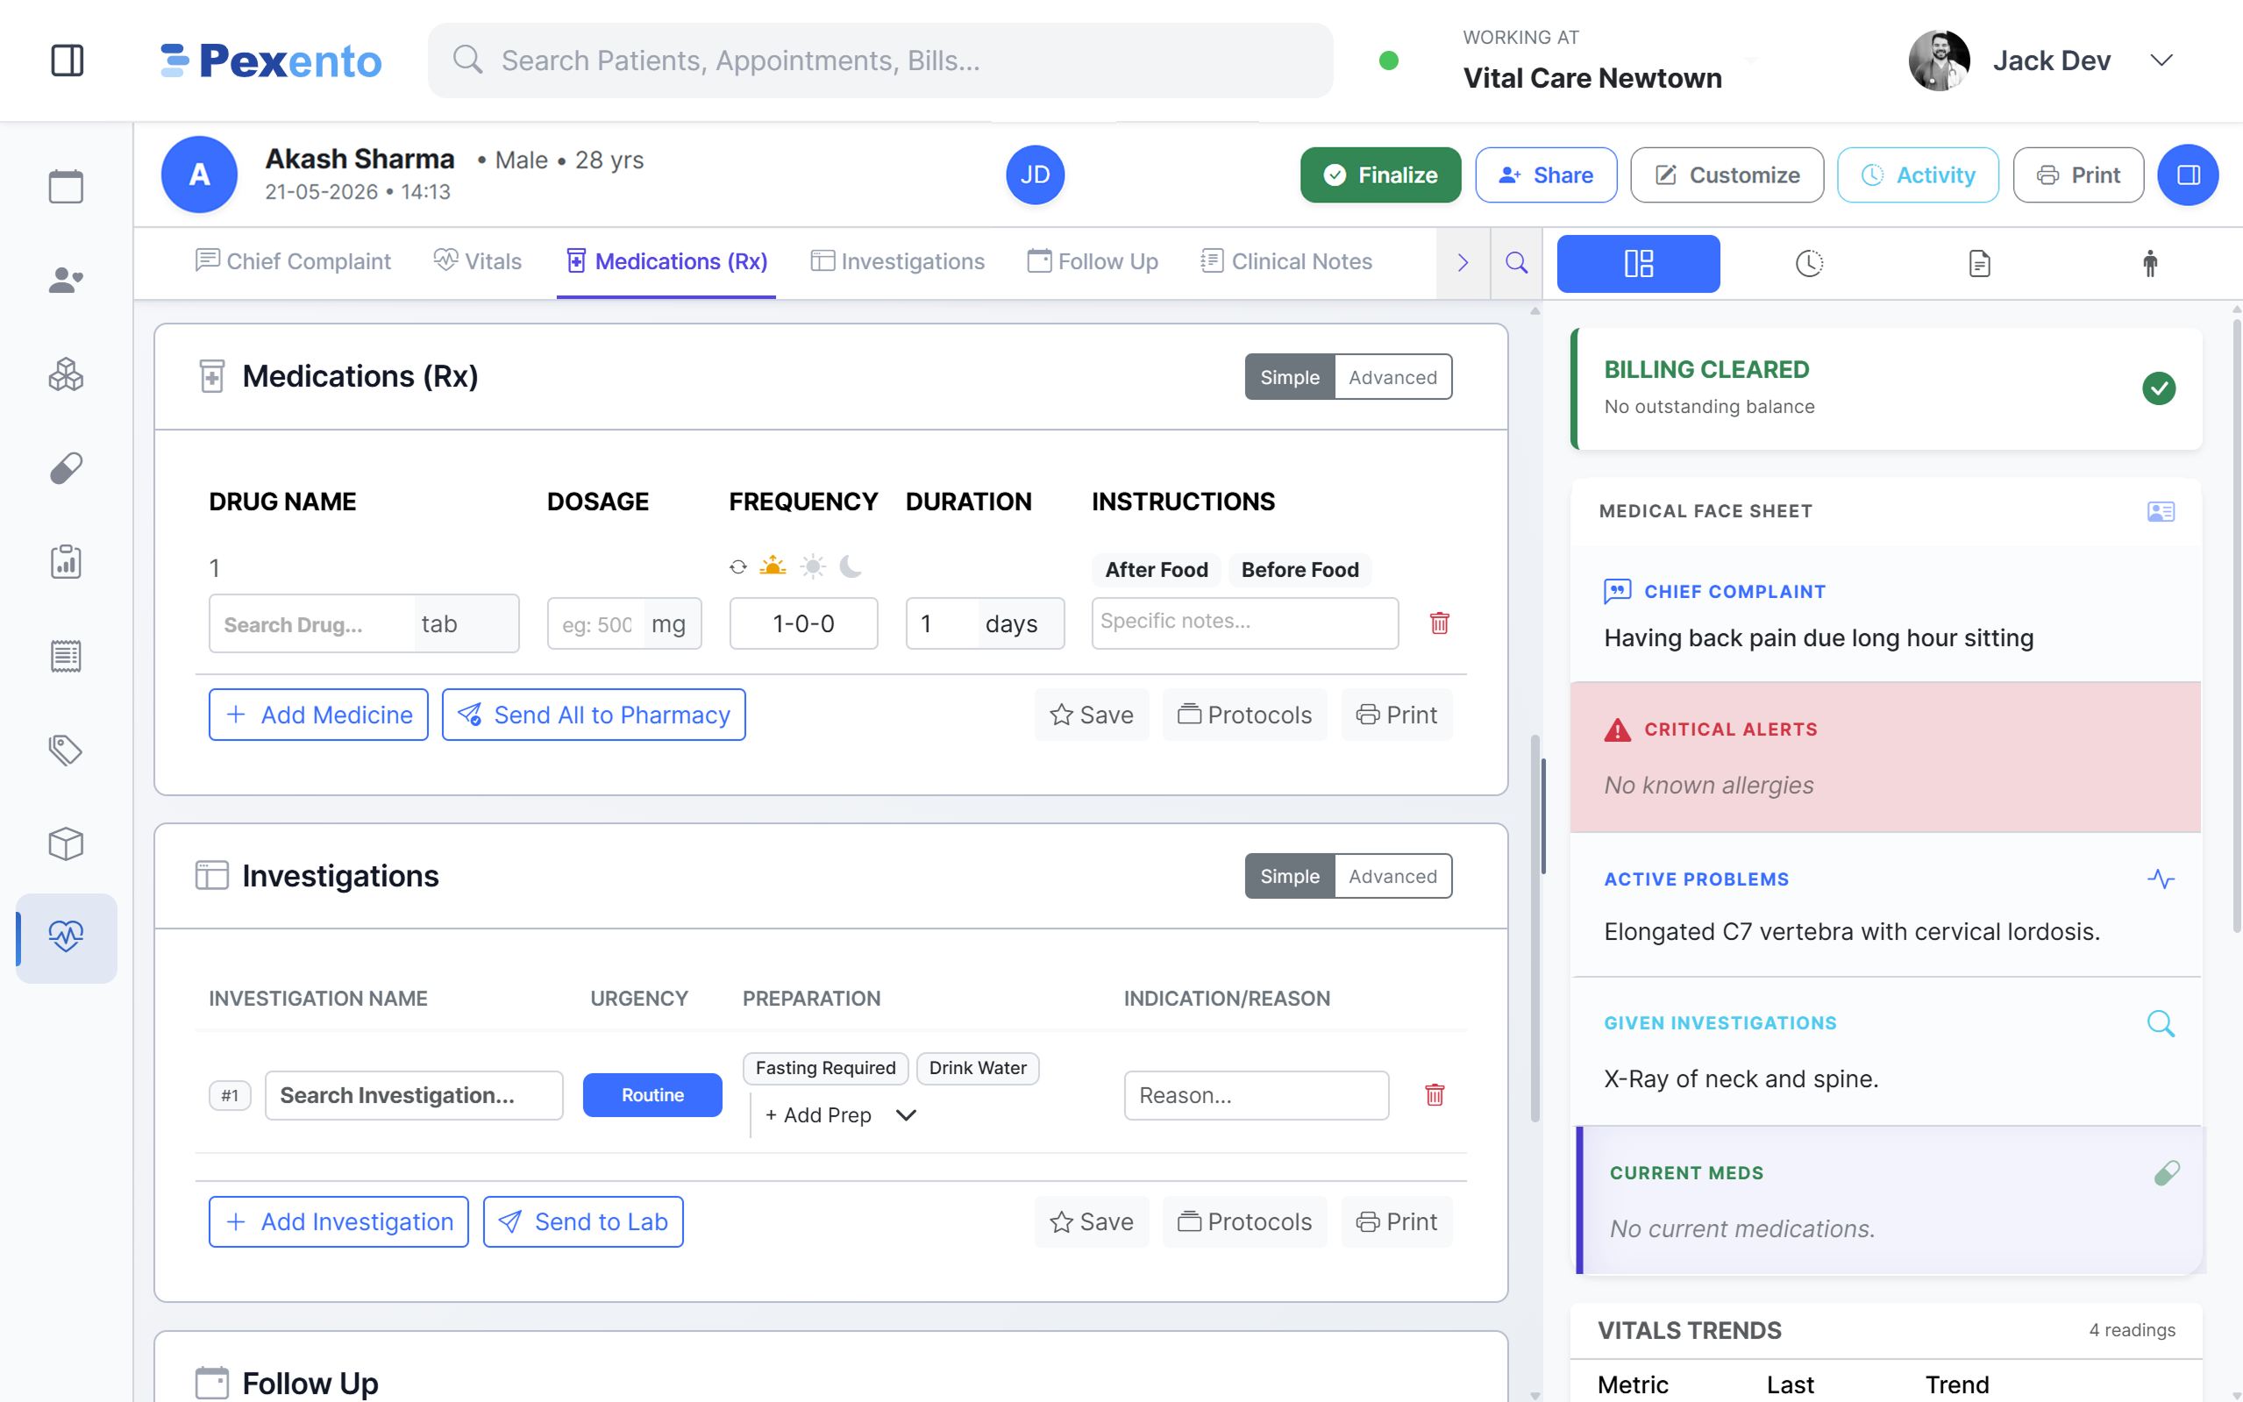
Task: Switch Medications to Advanced mode
Action: [x=1392, y=377]
